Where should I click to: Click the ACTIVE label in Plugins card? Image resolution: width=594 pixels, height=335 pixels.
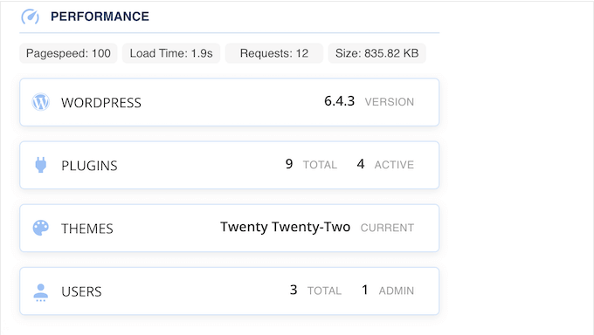pos(394,165)
